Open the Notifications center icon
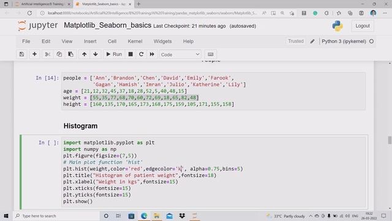This screenshot has width=392, height=221. point(384,215)
